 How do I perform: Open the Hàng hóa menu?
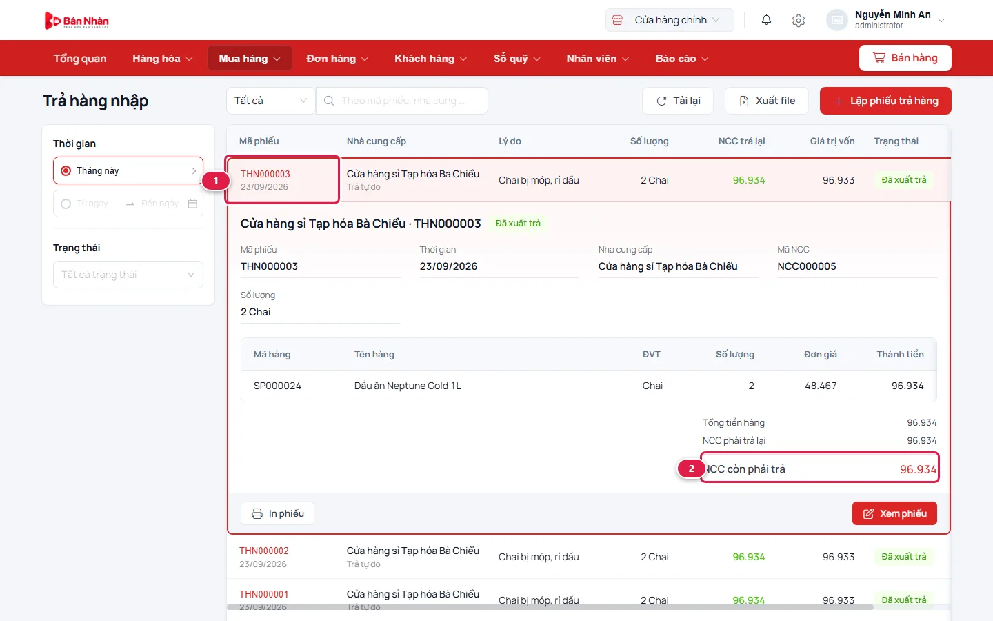pyautogui.click(x=163, y=59)
